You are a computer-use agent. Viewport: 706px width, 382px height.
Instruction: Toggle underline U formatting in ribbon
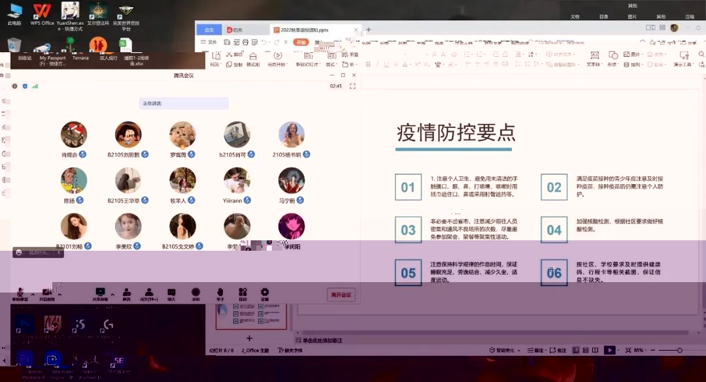[x=386, y=65]
